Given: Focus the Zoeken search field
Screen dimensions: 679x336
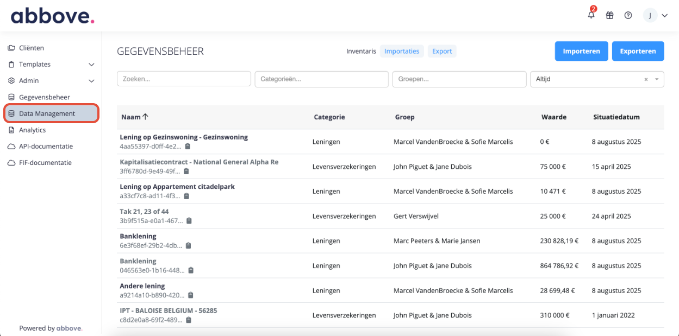Looking at the screenshot, I should pyautogui.click(x=184, y=79).
